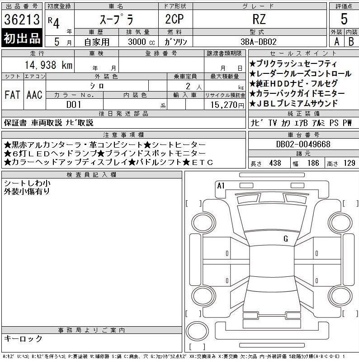Select the note line starting 黒赤アルカンターラ
359x362 pixels.
pos(105,145)
